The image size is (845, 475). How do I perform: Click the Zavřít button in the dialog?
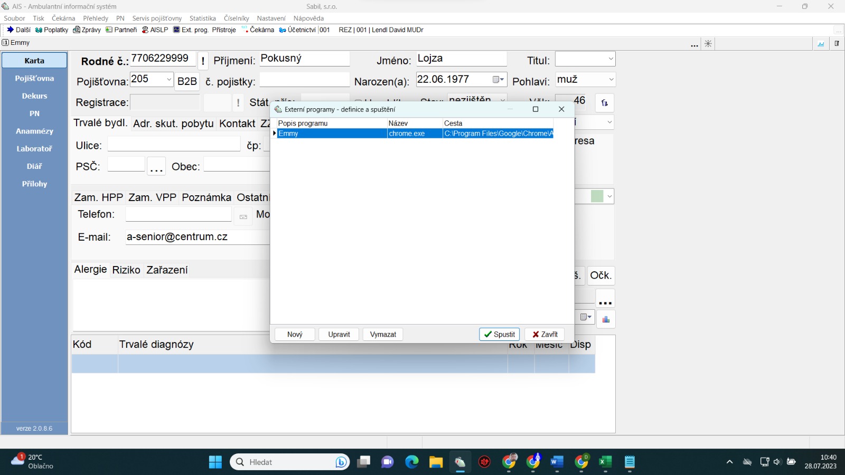click(545, 335)
